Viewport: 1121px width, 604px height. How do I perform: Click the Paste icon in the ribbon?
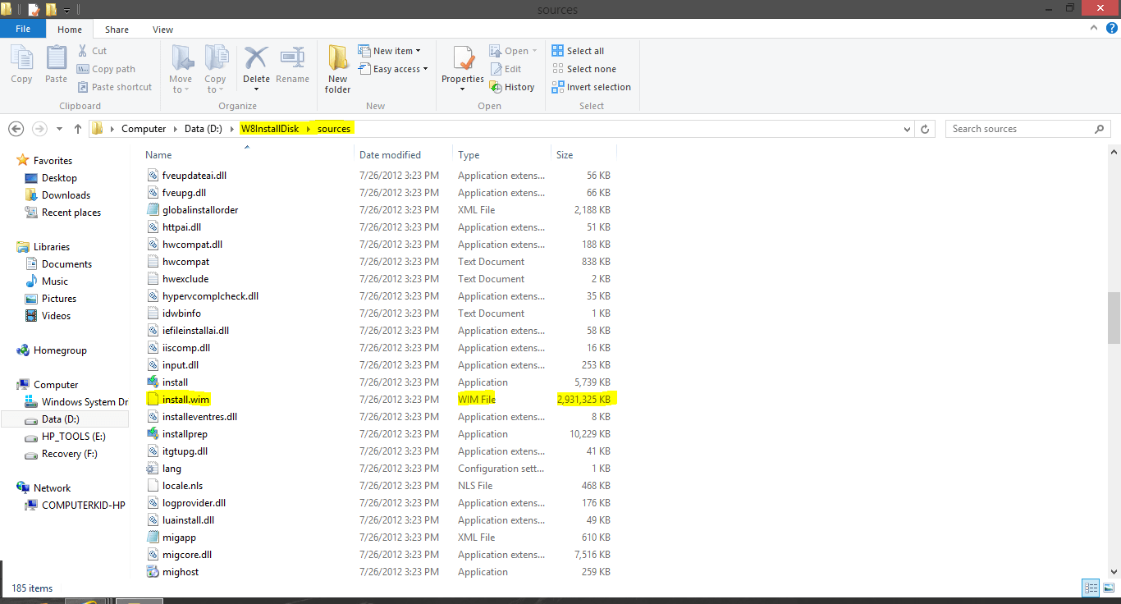pyautogui.click(x=56, y=64)
